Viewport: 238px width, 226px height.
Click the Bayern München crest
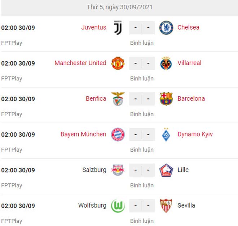pos(118,134)
